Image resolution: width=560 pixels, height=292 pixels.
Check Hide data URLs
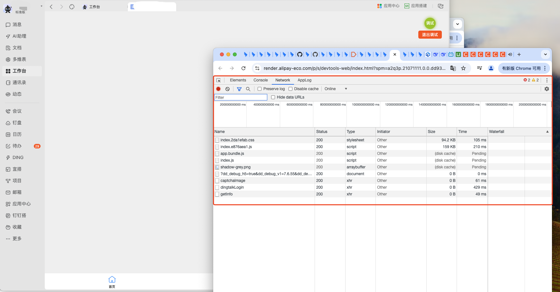pyautogui.click(x=273, y=97)
